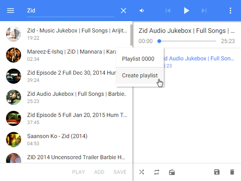Open Zid Episode 5 result thumbnail
The image size is (241, 181).
point(13,118)
